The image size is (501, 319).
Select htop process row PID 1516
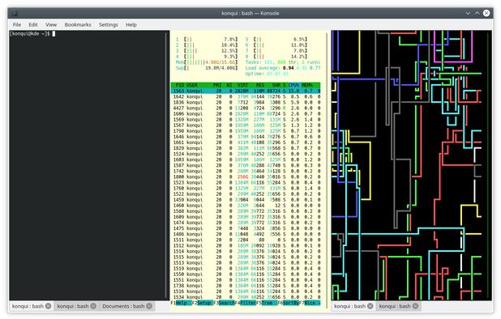(246, 291)
